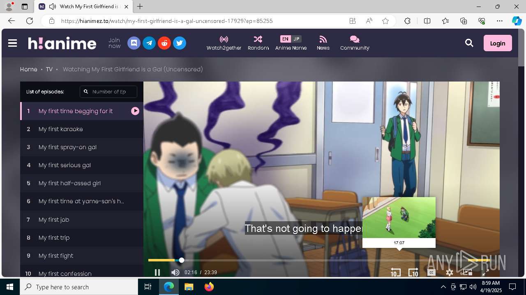This screenshot has width=526, height=295.
Task: Visit HiAnime Reddit page
Action: click(x=164, y=43)
